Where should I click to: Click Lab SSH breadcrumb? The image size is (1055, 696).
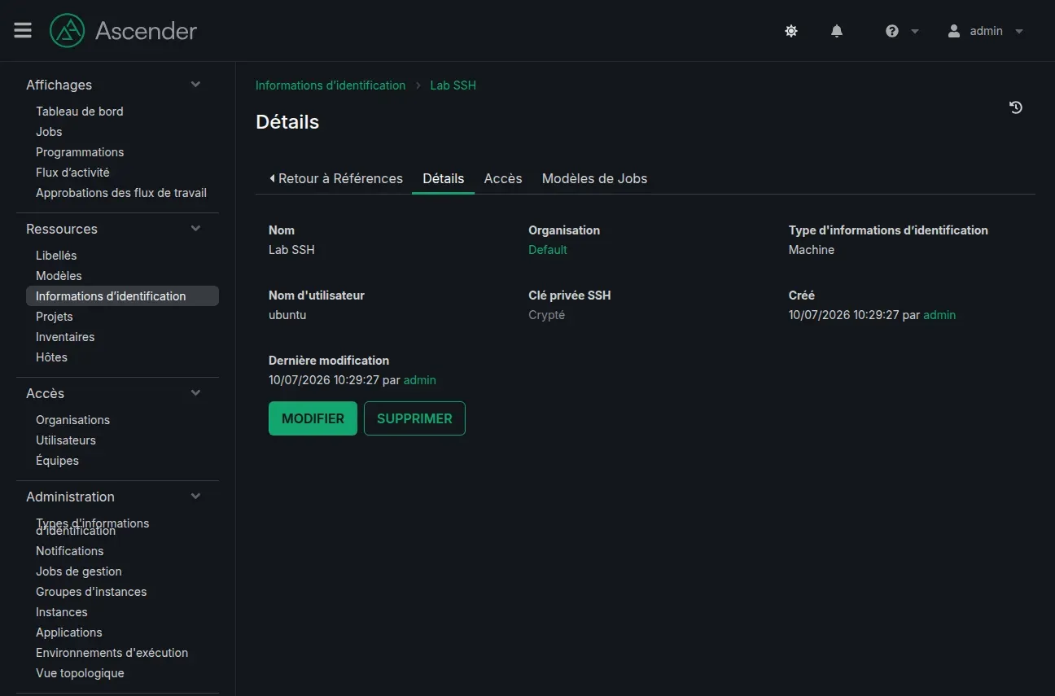point(453,85)
